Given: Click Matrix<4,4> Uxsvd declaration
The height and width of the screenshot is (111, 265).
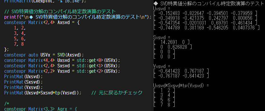Looking at the screenshot, I should [40, 60].
